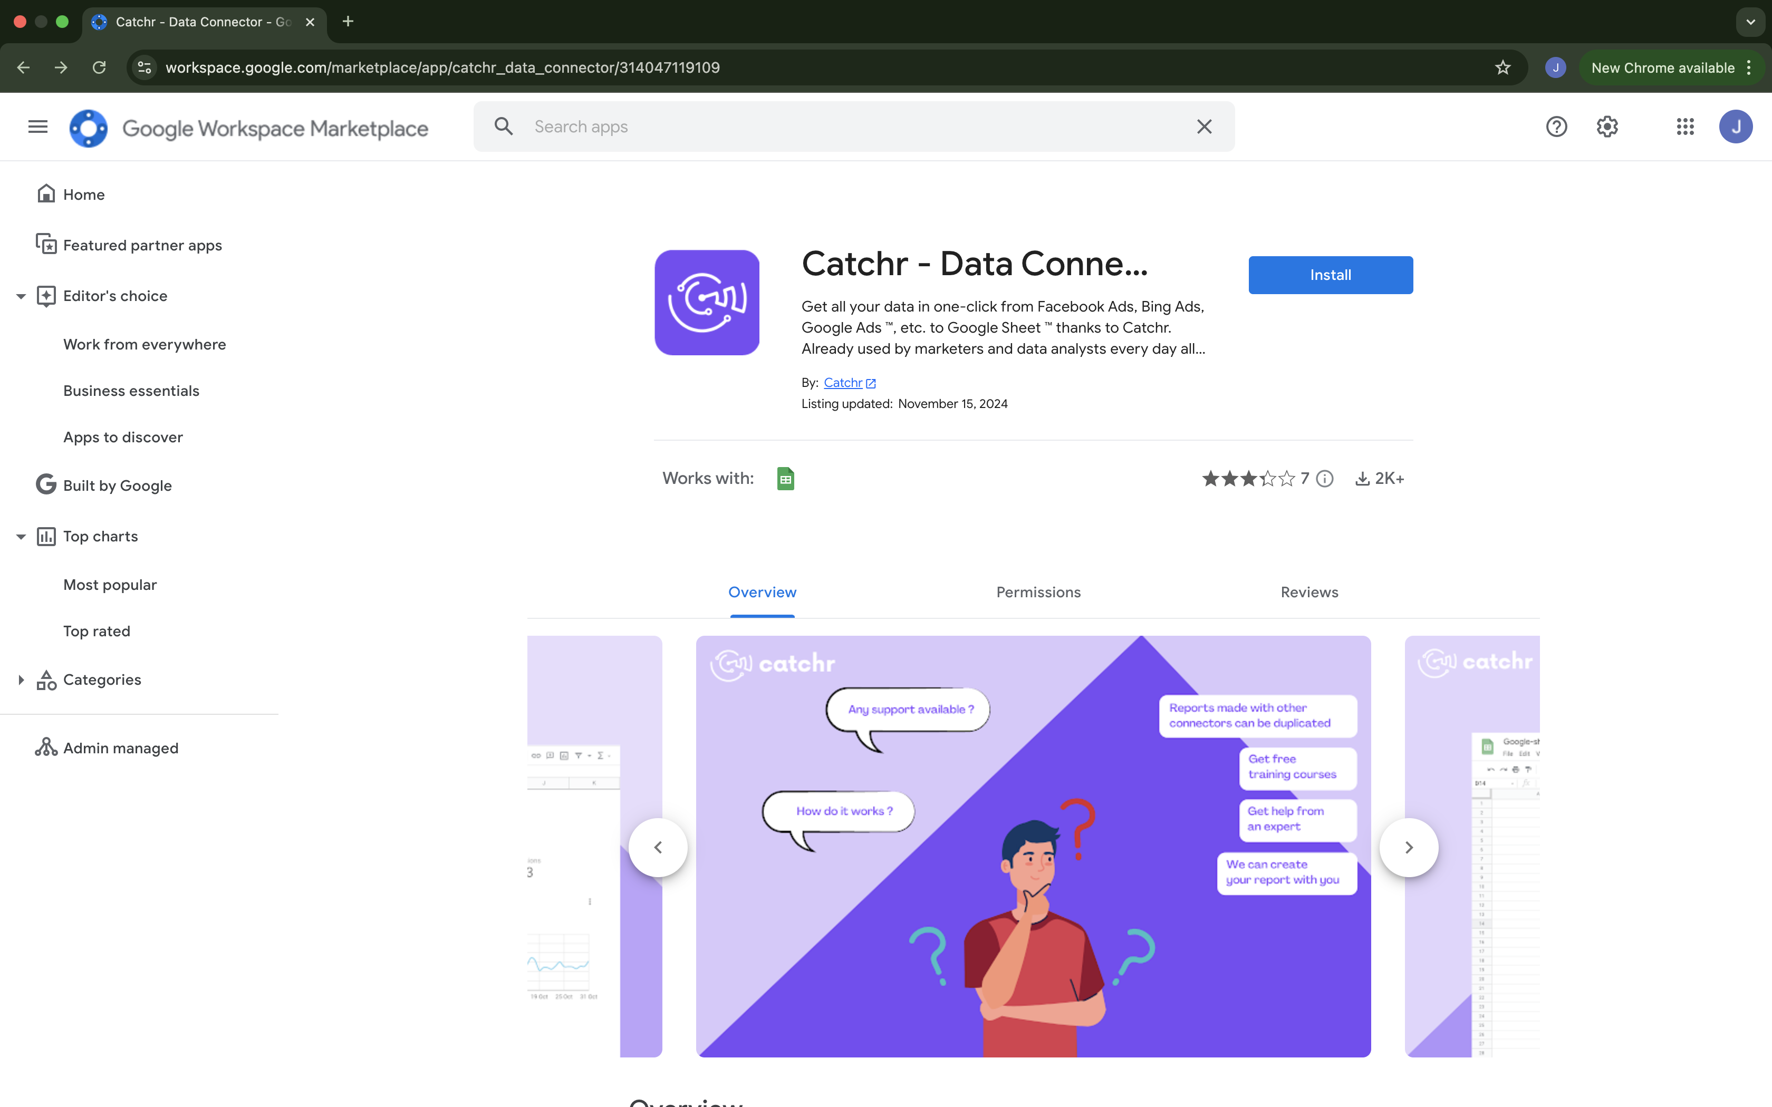The image size is (1772, 1107).
Task: Open Work from everywhere
Action: tap(145, 344)
